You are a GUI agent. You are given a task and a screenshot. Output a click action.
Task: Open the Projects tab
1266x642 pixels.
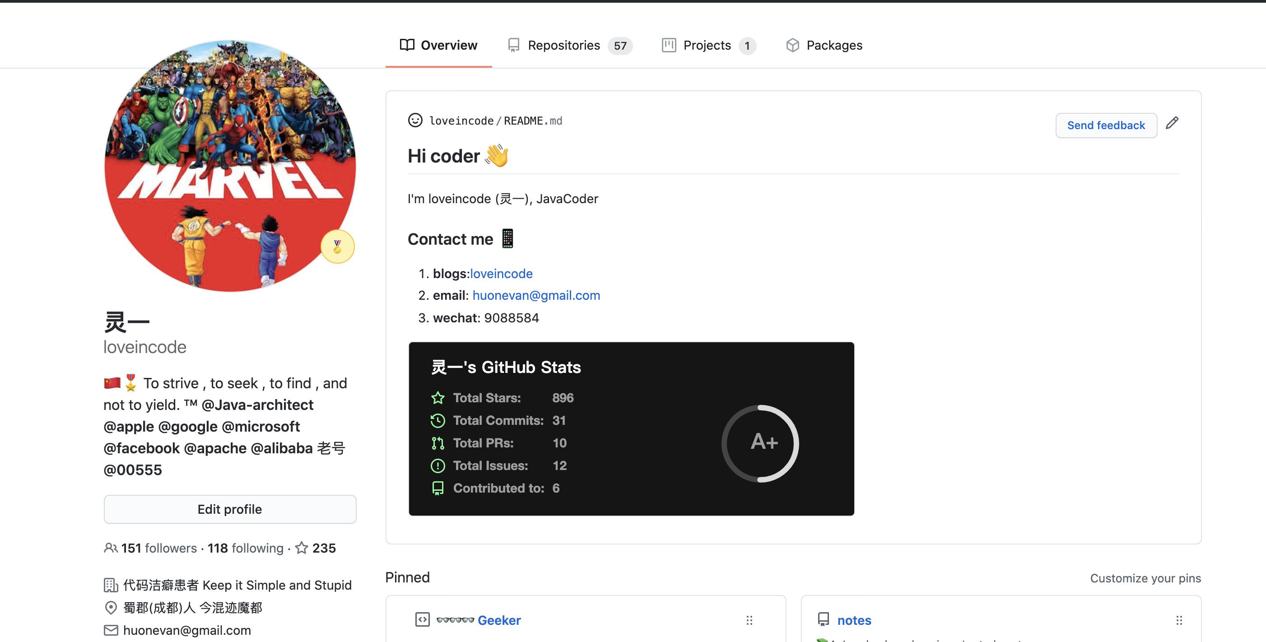(x=706, y=45)
